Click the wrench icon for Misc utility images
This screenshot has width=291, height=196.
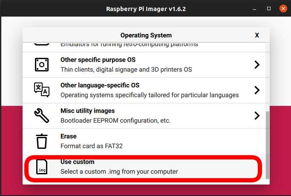coord(42,116)
